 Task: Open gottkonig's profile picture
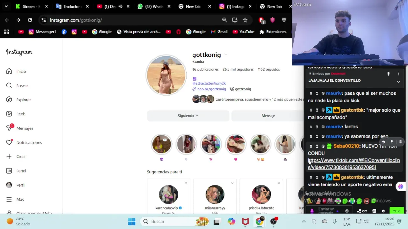pos(166,75)
